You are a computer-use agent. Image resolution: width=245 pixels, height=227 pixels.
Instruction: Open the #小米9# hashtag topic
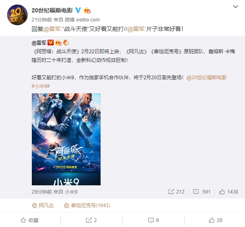coord(41,86)
